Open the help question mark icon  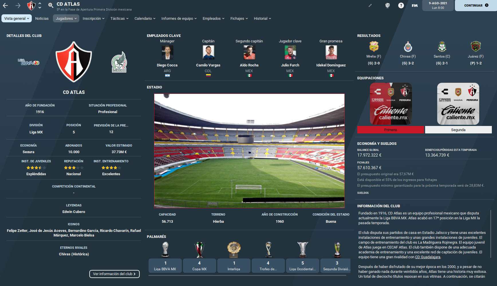coord(401,5)
